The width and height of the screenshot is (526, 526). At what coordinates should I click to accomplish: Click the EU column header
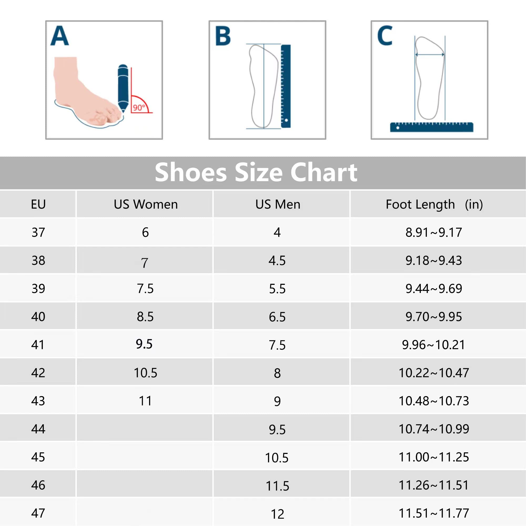(x=38, y=204)
